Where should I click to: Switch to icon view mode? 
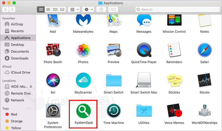[x=41, y=10]
